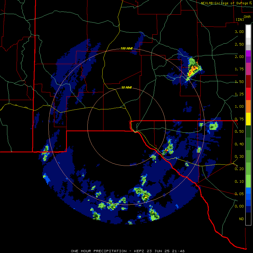Pick the black ND swatch at legend bottom
Viewport: 253px width, 253px height.
248,219
